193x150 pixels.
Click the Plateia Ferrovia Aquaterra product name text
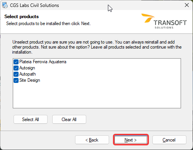tap(43, 62)
